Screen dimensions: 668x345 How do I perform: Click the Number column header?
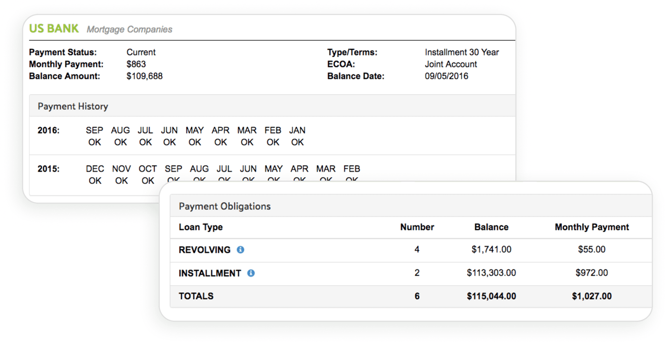[x=417, y=227]
